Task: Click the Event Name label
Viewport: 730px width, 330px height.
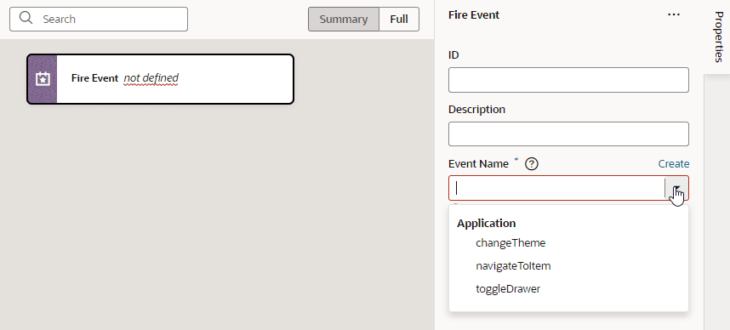Action: click(478, 164)
